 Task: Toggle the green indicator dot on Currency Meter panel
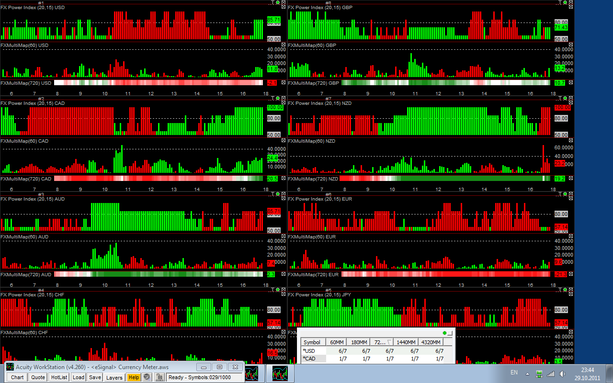pyautogui.click(x=444, y=333)
